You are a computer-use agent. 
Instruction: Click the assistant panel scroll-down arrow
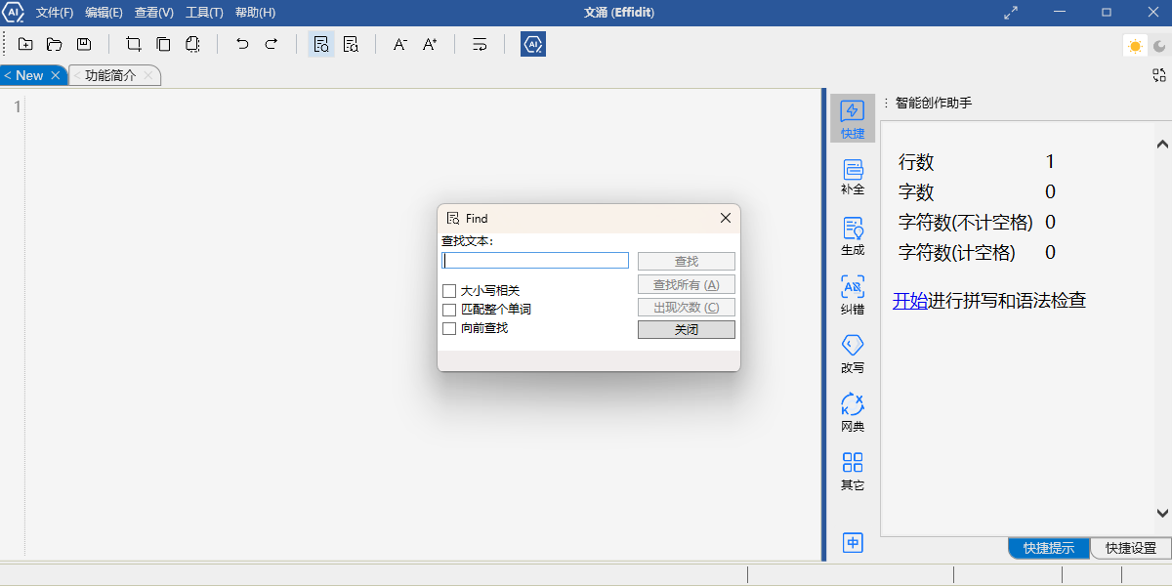click(x=1162, y=513)
